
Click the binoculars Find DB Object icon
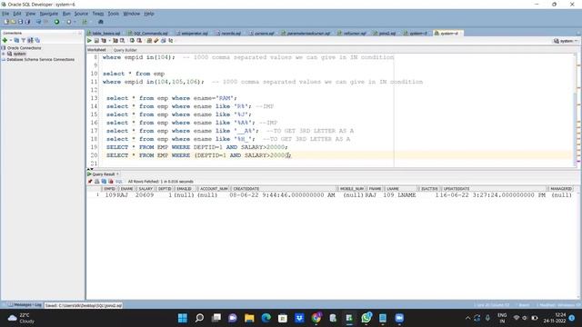[x=101, y=22]
